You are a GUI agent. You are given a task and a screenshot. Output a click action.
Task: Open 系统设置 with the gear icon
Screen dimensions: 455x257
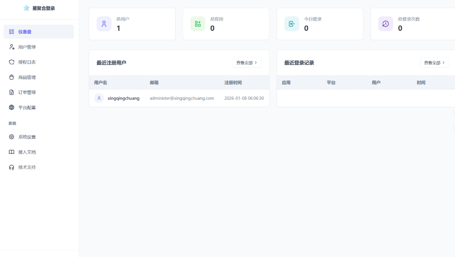coord(11,137)
